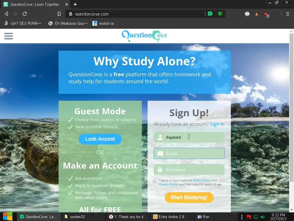Open the Privacy Policy link
The image size is (294, 221).
point(168,184)
